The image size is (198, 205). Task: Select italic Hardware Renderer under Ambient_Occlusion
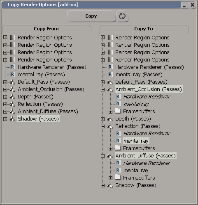147,97
